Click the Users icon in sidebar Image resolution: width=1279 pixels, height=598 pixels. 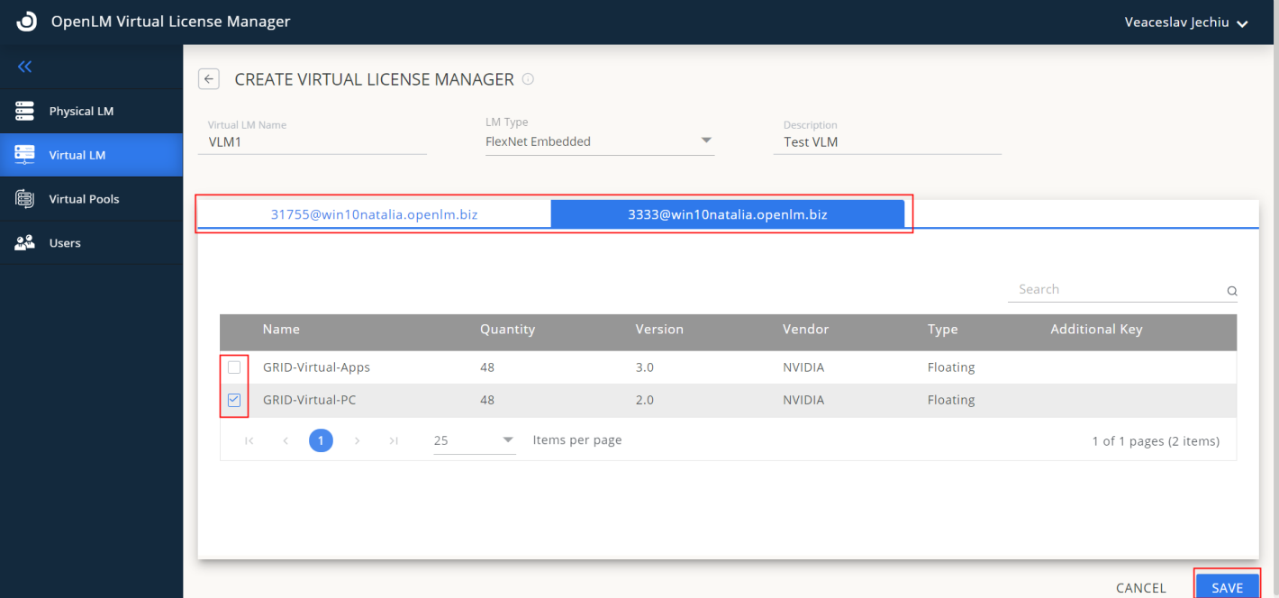pyautogui.click(x=25, y=243)
